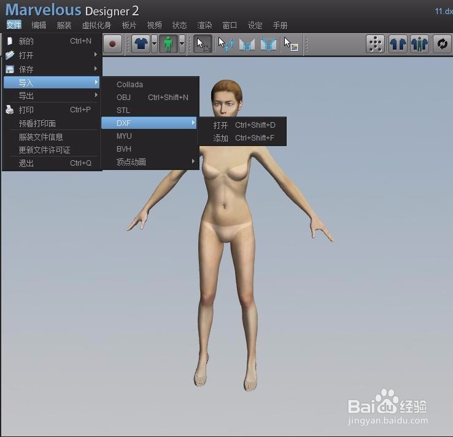Select 更新文件许可证 menu entry
The image size is (453, 437).
52,150
